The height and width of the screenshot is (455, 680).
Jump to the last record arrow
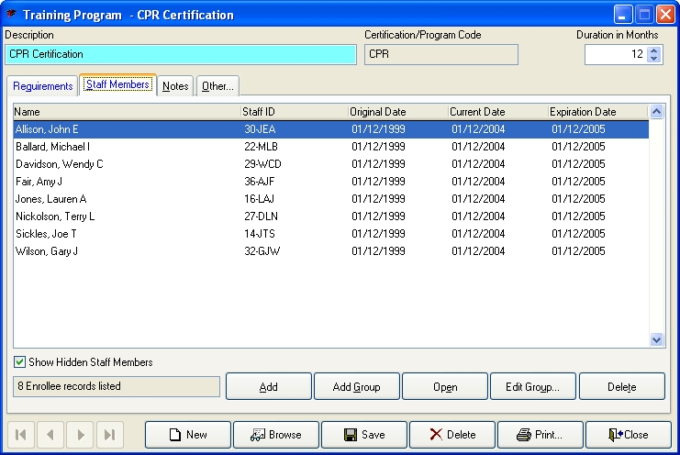click(x=110, y=435)
